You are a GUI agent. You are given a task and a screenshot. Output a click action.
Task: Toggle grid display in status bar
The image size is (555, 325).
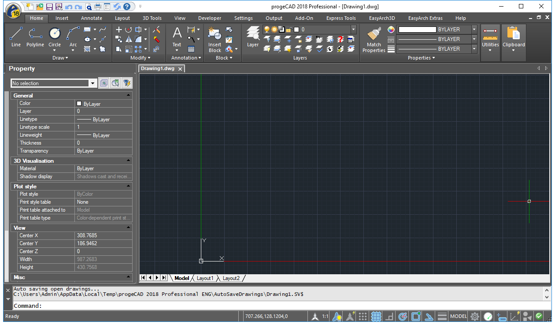click(x=376, y=316)
